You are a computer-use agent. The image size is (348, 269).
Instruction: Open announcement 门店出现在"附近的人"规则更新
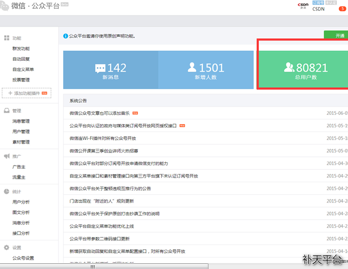click(102, 201)
